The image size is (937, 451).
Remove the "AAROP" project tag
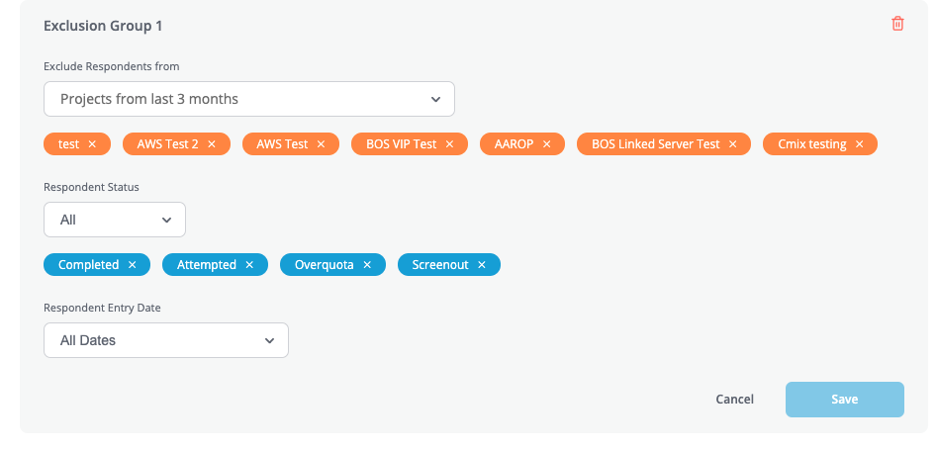click(x=546, y=144)
